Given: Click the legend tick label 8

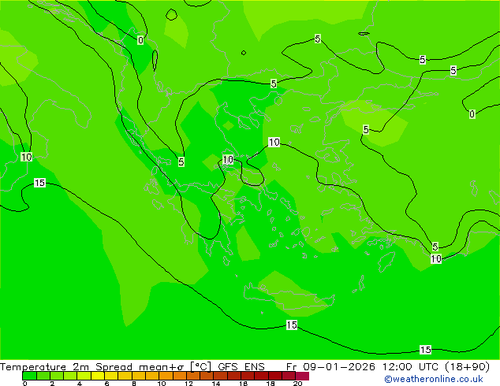Looking at the screenshot, I should [134, 384].
